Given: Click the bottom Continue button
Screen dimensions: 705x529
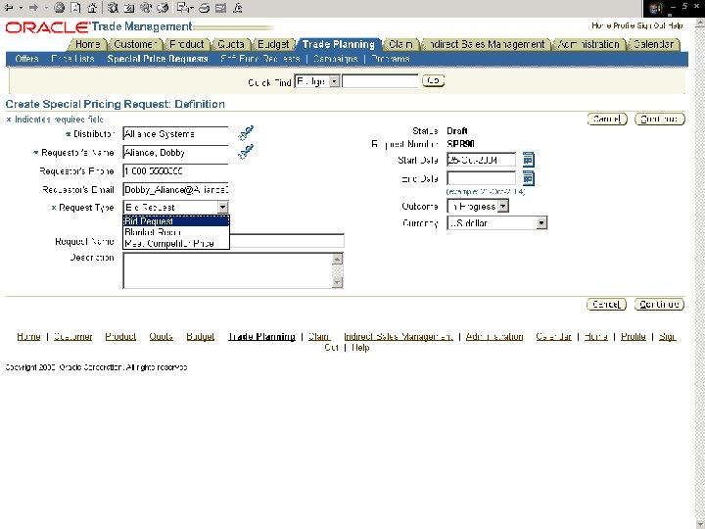Looking at the screenshot, I should [659, 305].
